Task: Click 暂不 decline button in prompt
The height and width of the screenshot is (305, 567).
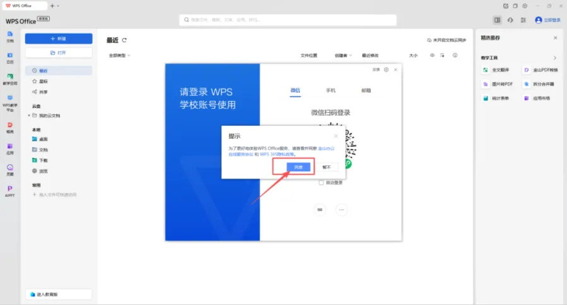Action: 326,167
